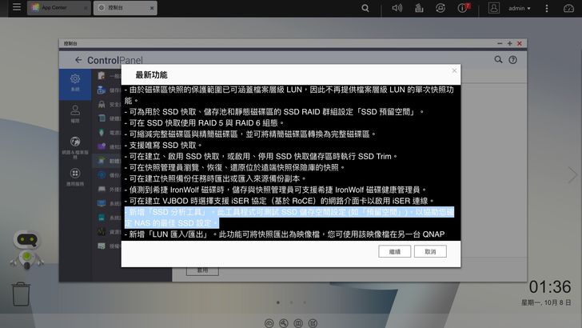Click the fourth bottom dock icon
The width and height of the screenshot is (582, 328).
[x=313, y=323]
